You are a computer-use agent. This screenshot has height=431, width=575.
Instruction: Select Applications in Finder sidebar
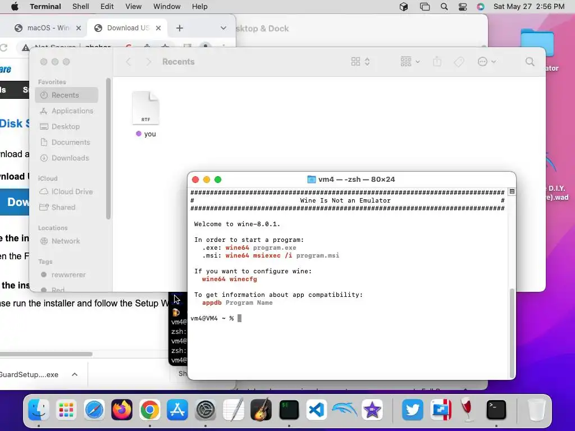(67, 111)
